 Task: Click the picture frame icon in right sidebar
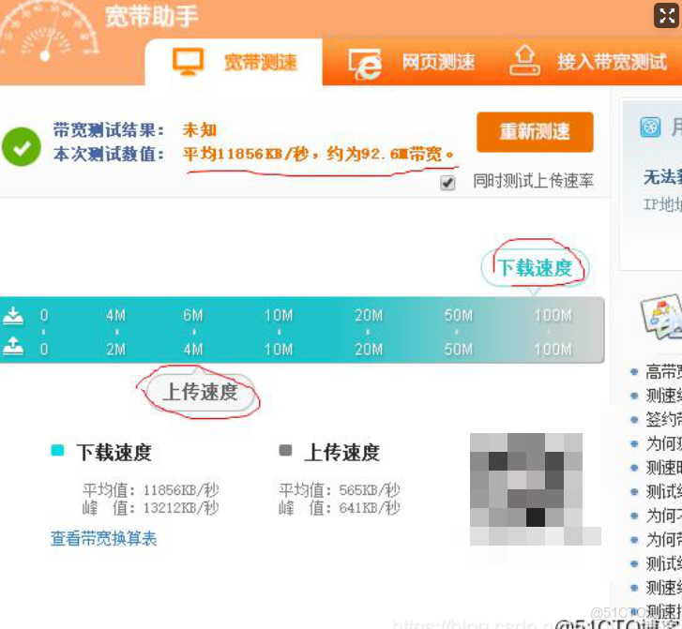(x=661, y=318)
